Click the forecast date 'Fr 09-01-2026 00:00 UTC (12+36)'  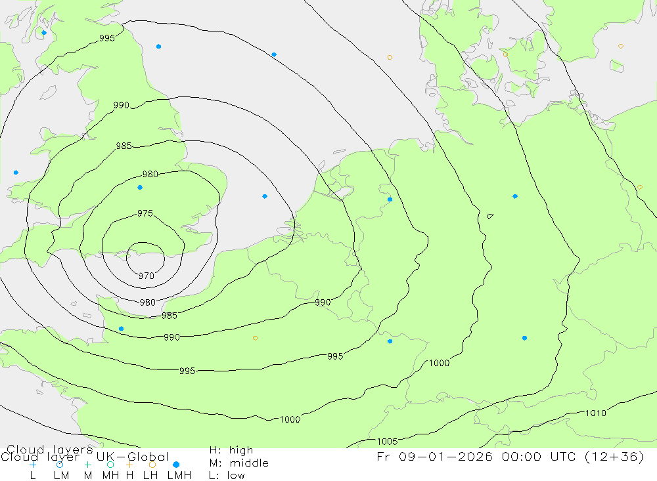(510, 456)
